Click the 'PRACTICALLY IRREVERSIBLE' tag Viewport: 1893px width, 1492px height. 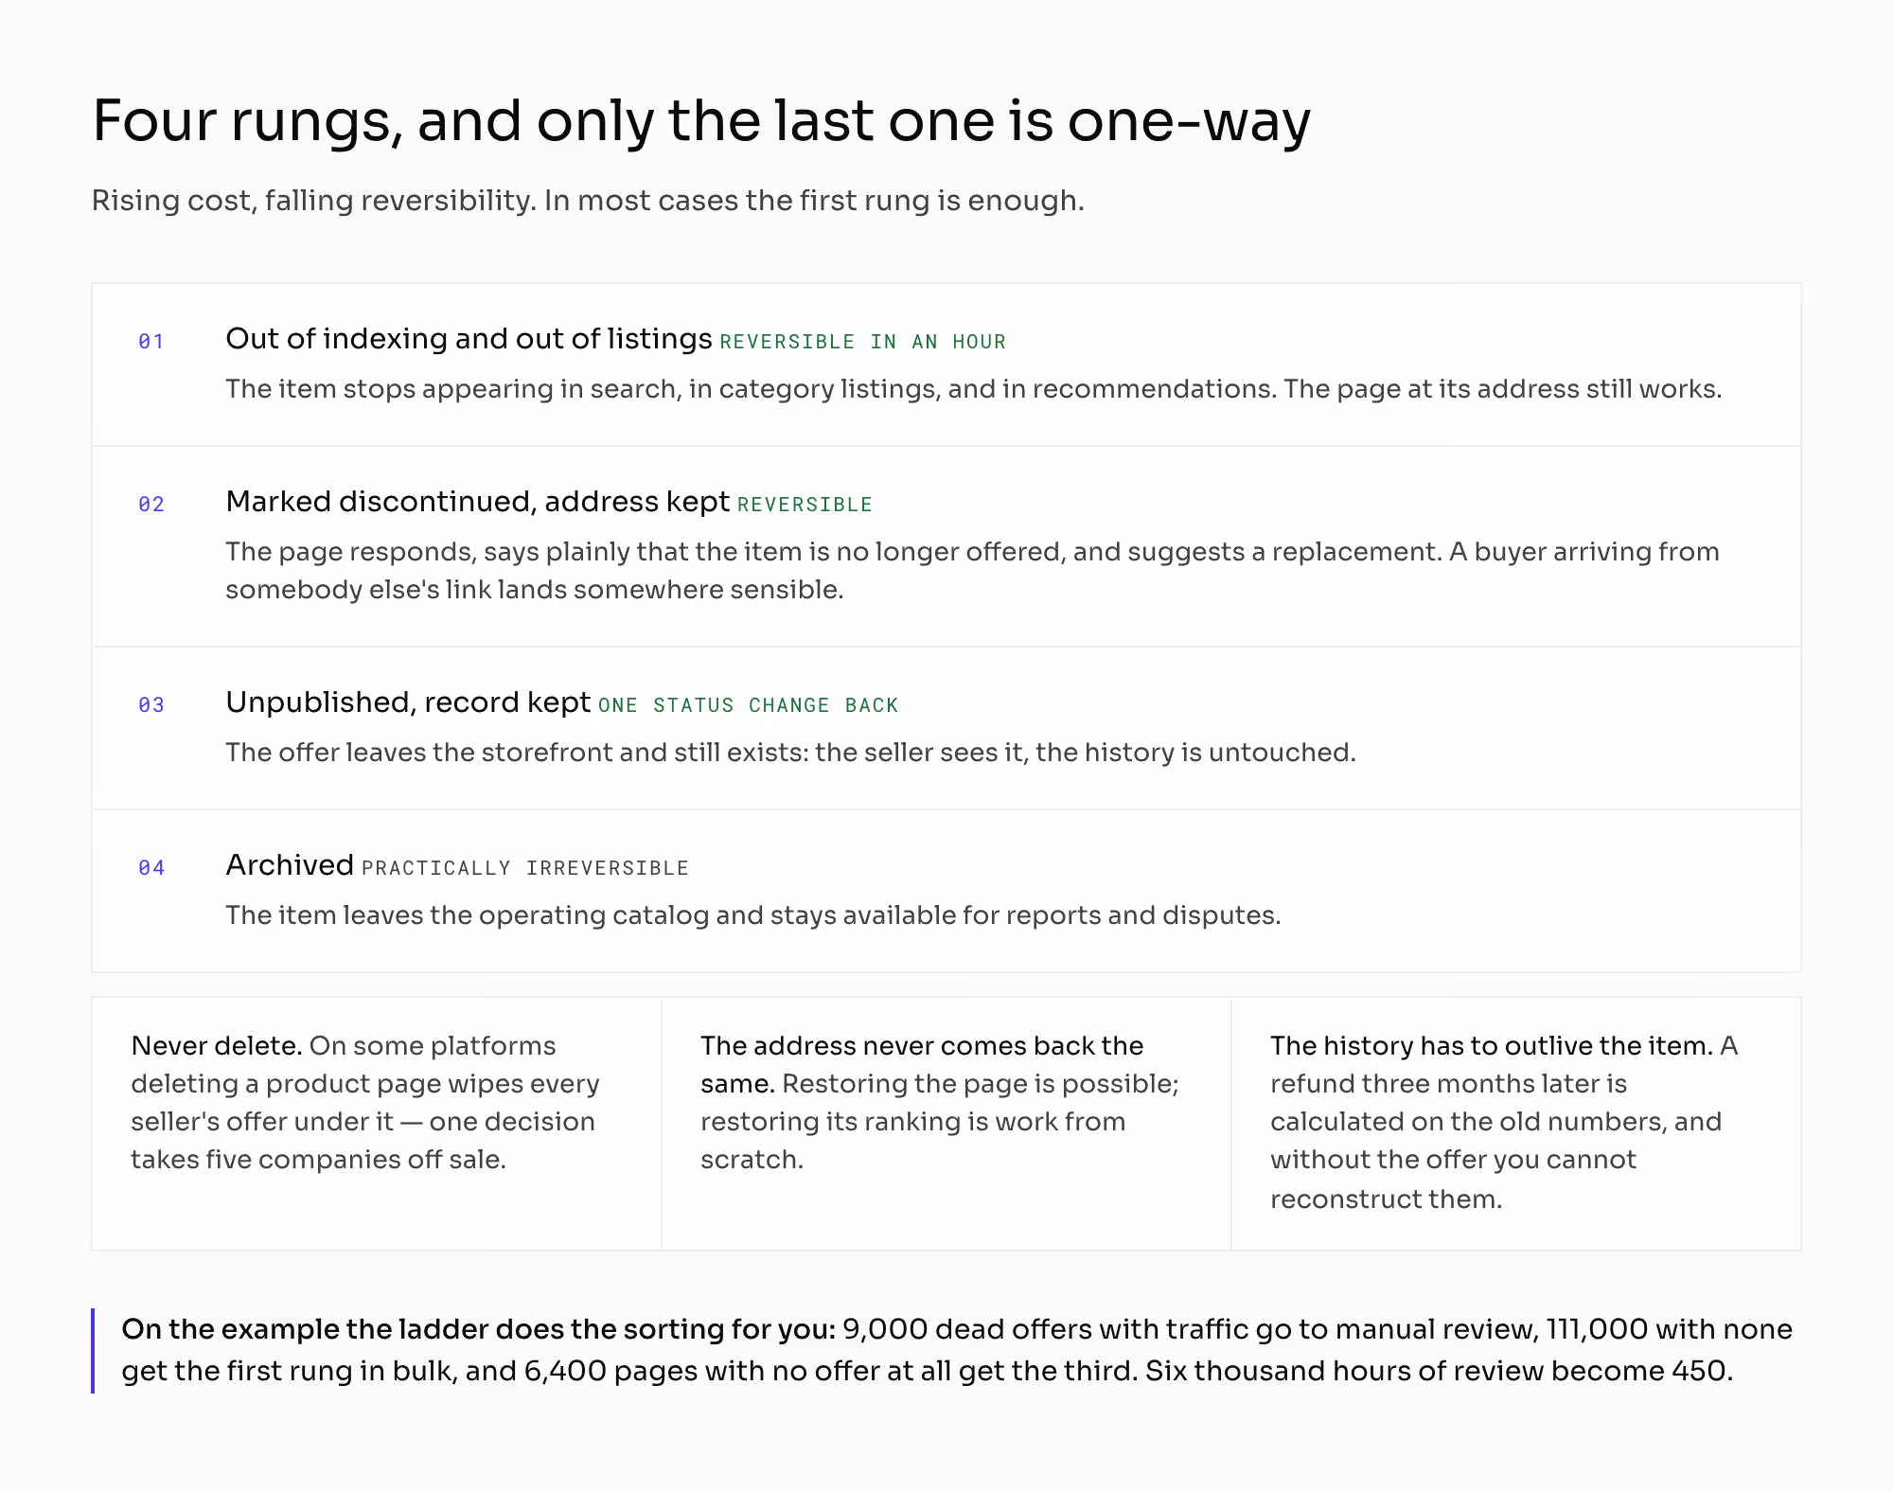point(525,868)
